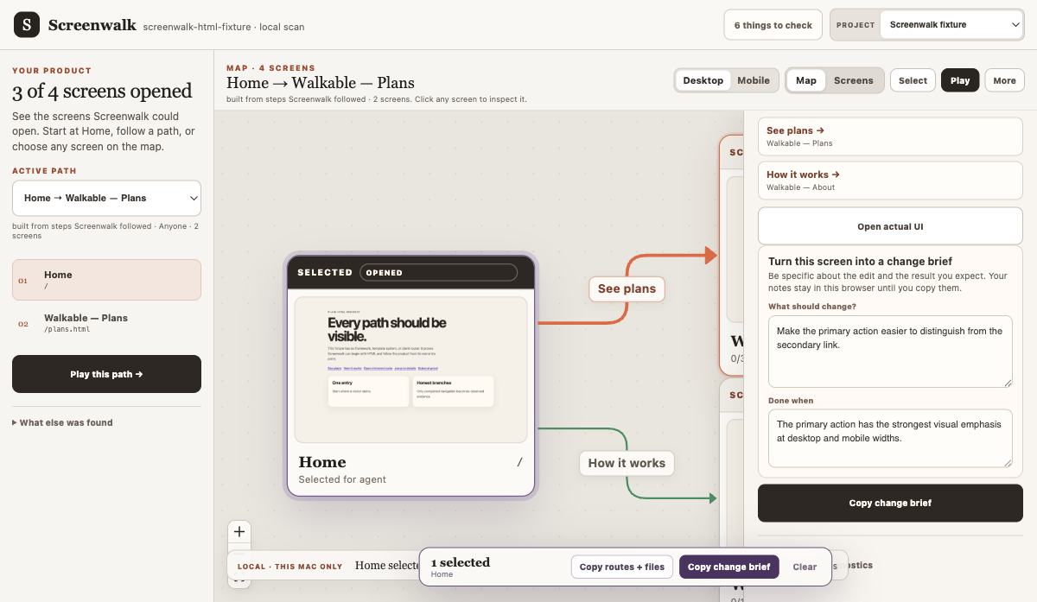The width and height of the screenshot is (1037, 602).
Task: Click Open actual UI button
Action: (x=890, y=226)
